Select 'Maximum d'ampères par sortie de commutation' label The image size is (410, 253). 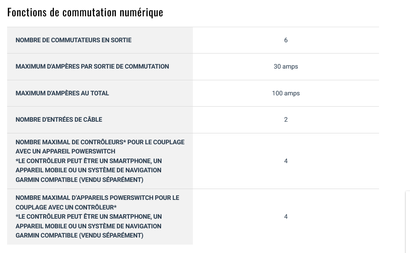[x=92, y=66]
